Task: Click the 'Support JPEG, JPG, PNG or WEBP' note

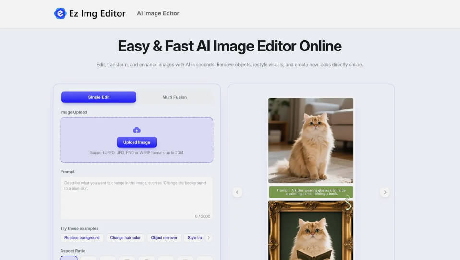Action: (137, 153)
